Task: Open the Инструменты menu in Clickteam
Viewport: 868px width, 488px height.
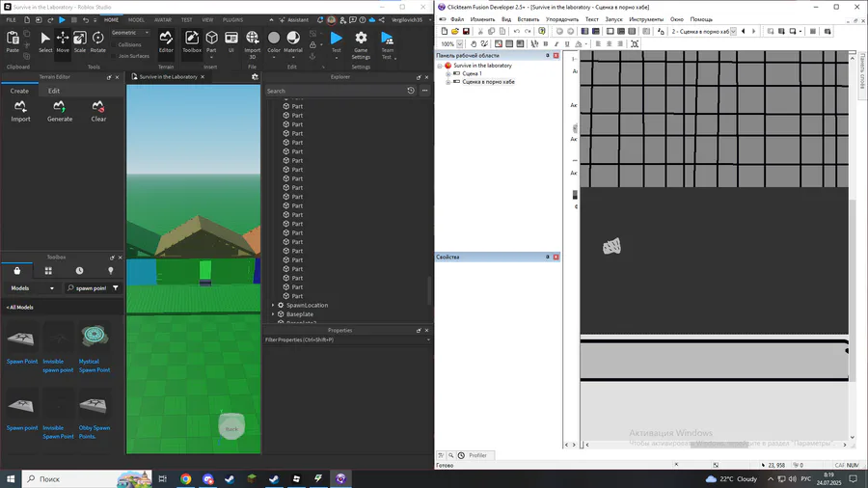Action: [646, 19]
